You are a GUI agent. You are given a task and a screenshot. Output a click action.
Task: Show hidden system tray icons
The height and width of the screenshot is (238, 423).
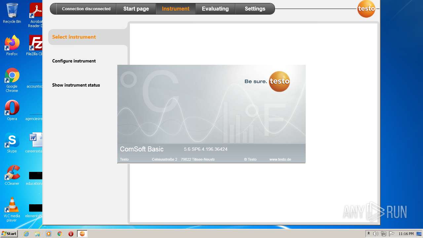point(369,234)
